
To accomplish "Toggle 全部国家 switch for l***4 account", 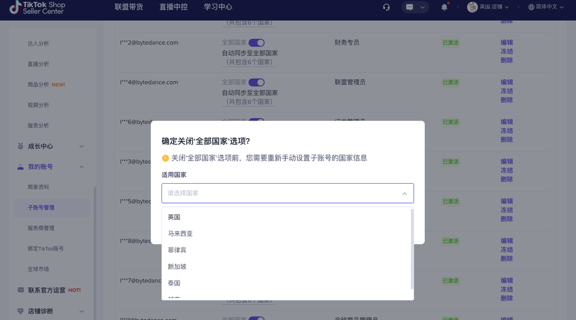I will tap(256, 82).
